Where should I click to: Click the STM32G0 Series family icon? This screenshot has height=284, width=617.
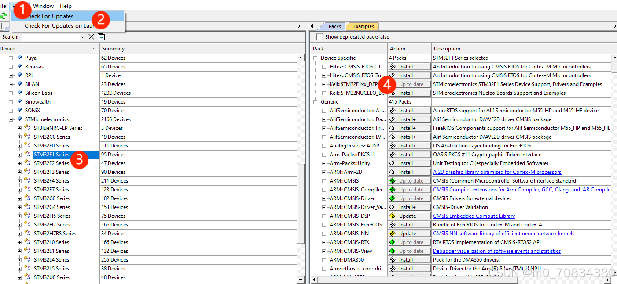pos(28,198)
